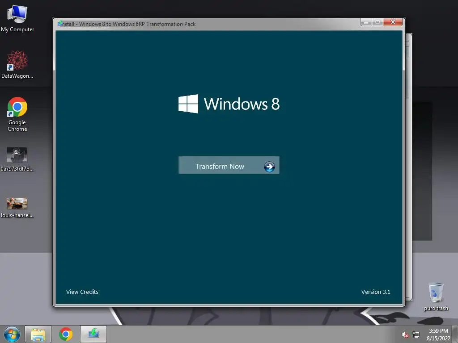Minimize the Transformation Pack installer window
This screenshot has width=458, height=343.
coord(366,22)
